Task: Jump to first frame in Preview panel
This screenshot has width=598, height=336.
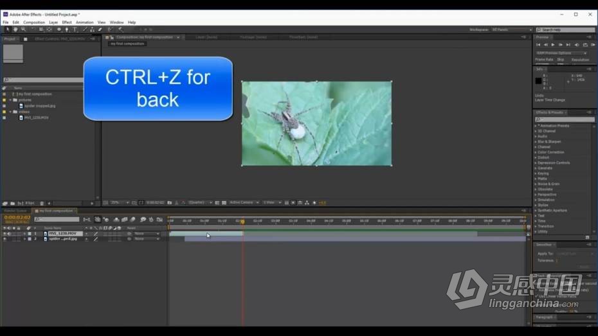Action: (538, 45)
